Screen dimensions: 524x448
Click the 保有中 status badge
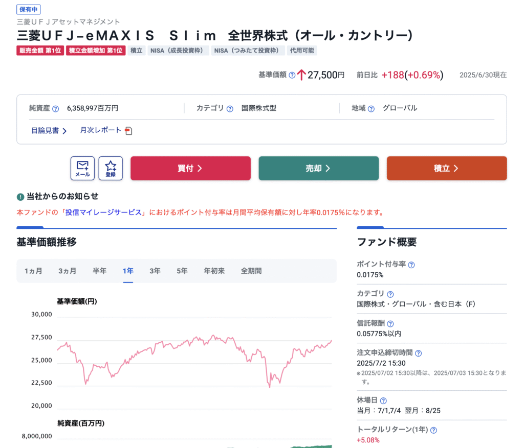tap(29, 10)
